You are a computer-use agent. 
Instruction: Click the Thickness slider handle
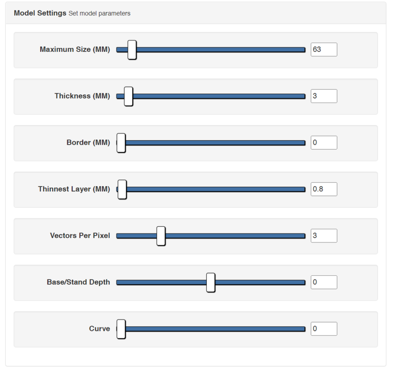tap(129, 96)
